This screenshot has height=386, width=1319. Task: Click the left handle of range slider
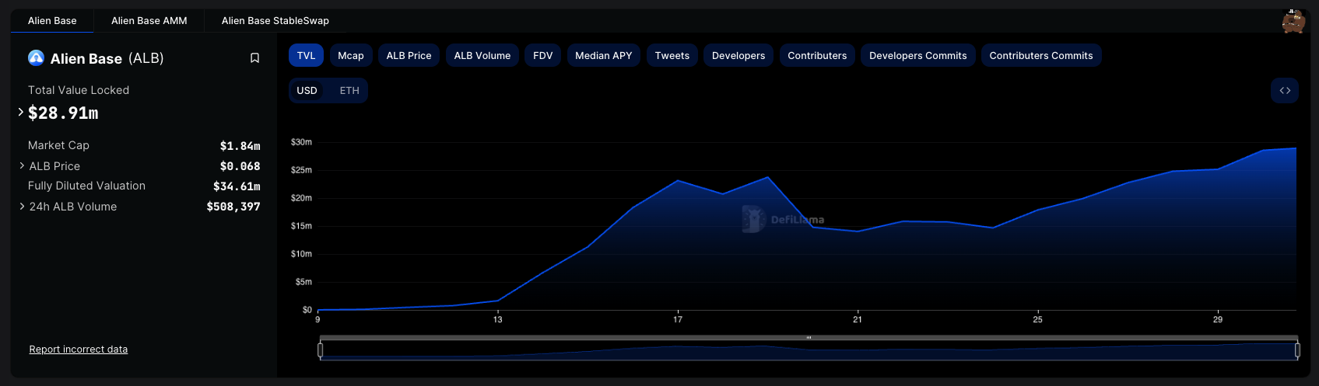click(x=321, y=350)
